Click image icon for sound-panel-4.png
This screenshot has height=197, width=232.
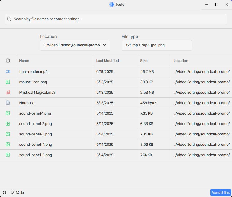tap(8, 144)
